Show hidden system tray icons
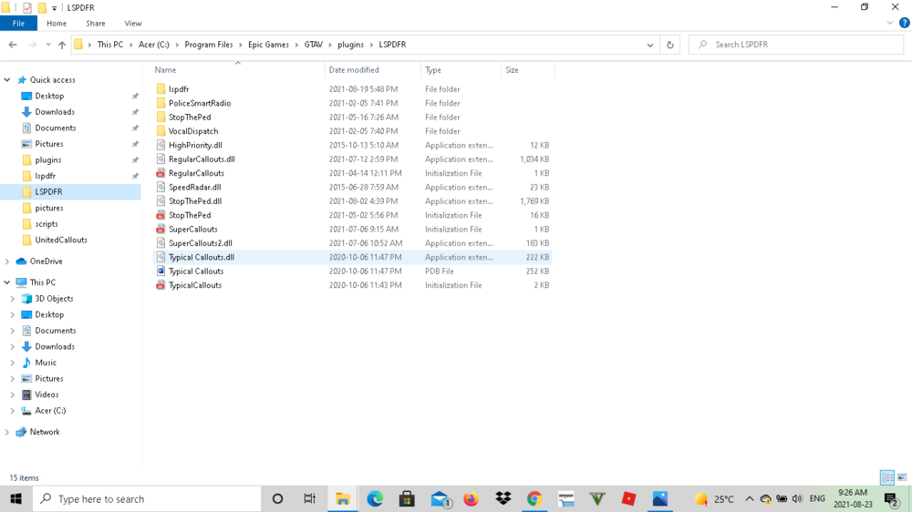This screenshot has width=912, height=512. point(749,498)
